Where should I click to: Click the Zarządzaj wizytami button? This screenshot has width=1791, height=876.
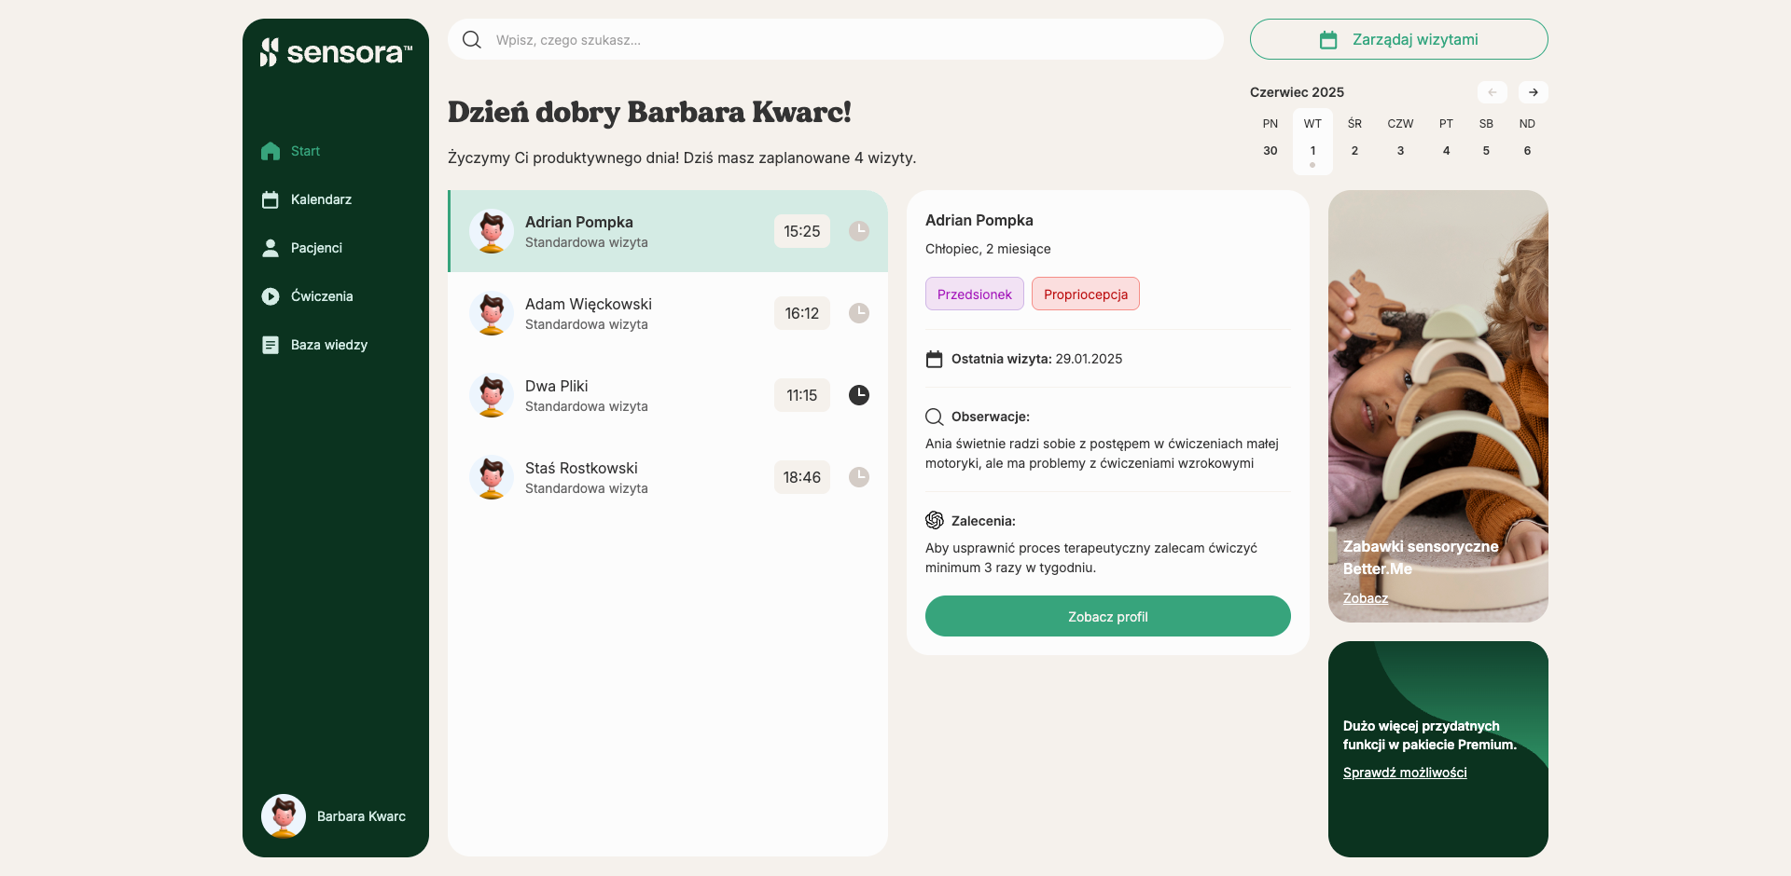tap(1399, 39)
